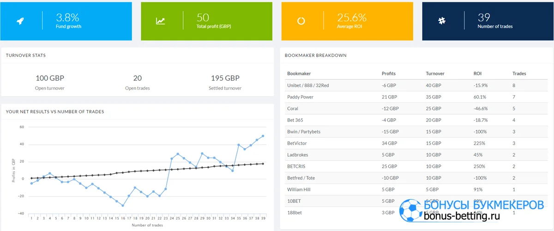
Task: Click the 195 GBP settled turnover stat
Action: [x=225, y=78]
